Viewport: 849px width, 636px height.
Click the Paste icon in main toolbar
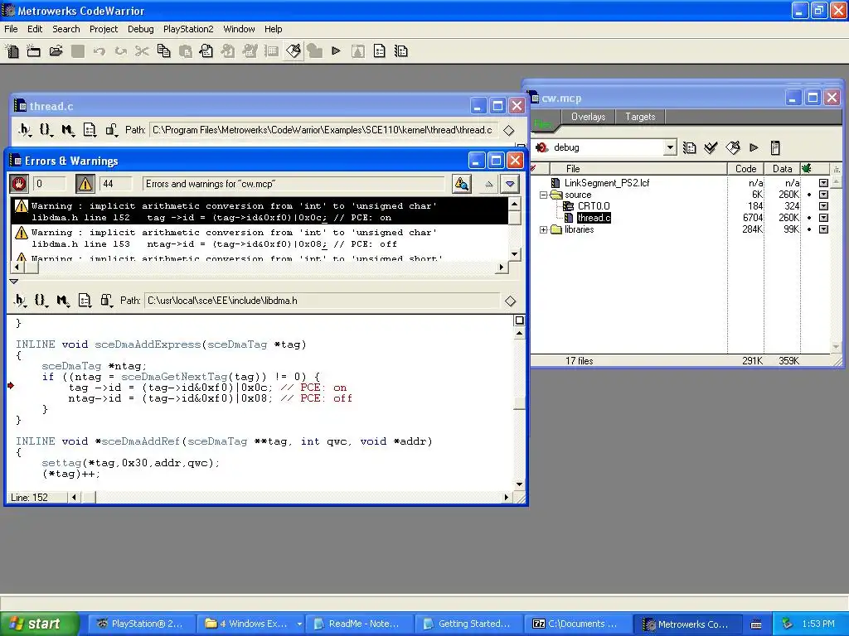185,51
